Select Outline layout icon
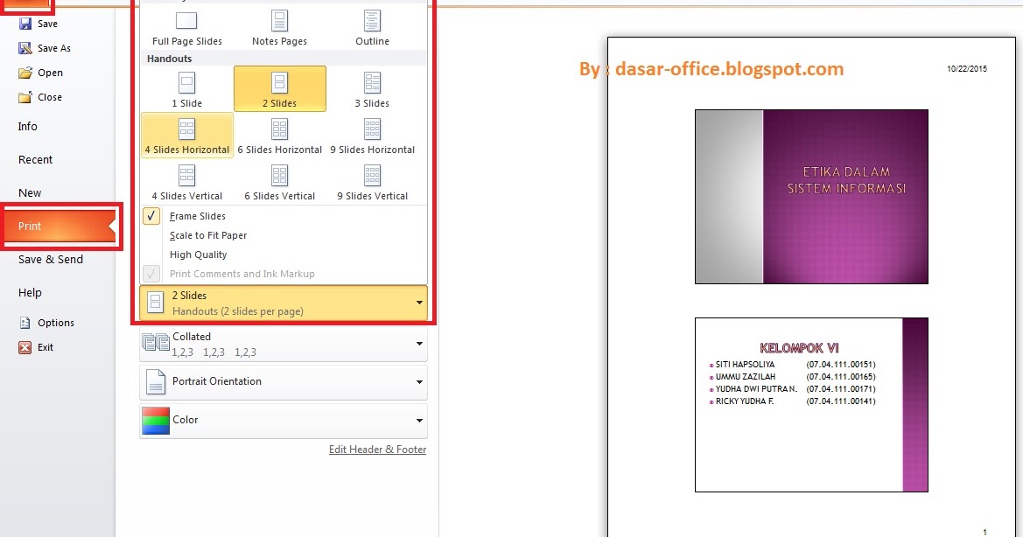The image size is (1023, 537). tap(372, 21)
